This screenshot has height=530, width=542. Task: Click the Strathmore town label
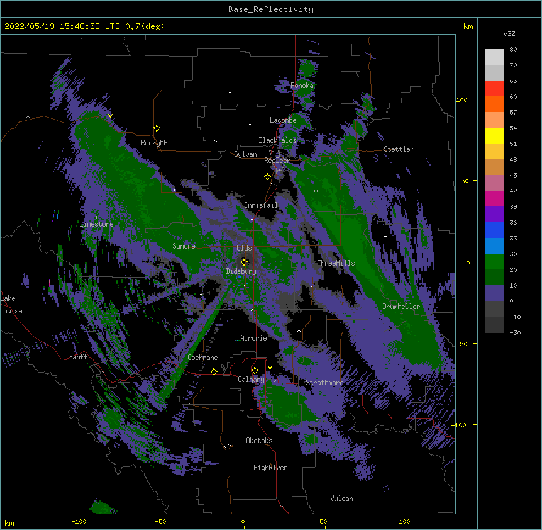[x=324, y=383]
